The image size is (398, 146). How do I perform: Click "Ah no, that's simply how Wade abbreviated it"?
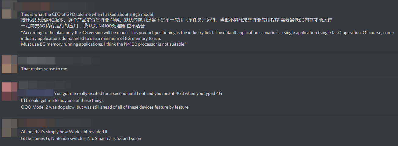click(x=64, y=132)
